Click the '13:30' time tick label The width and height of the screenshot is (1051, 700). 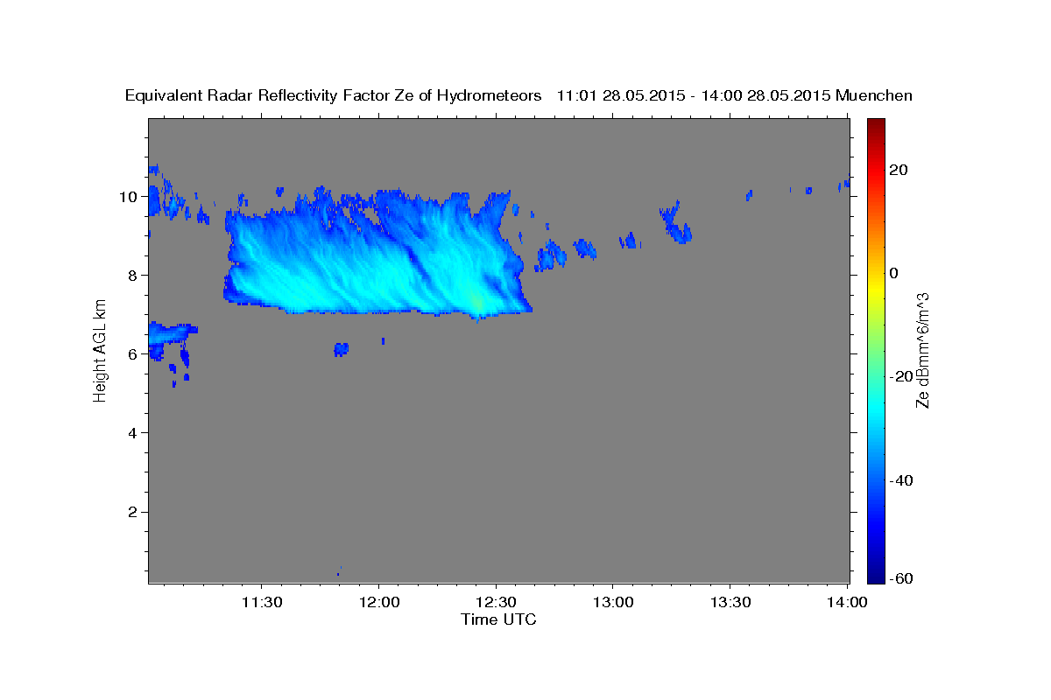coord(730,602)
